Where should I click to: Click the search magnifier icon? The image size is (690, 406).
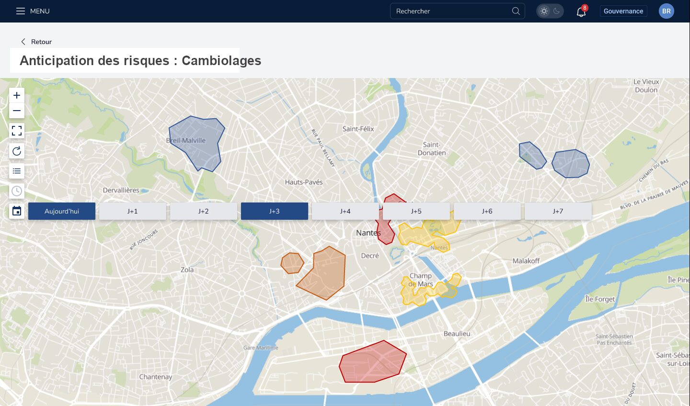[x=516, y=11]
